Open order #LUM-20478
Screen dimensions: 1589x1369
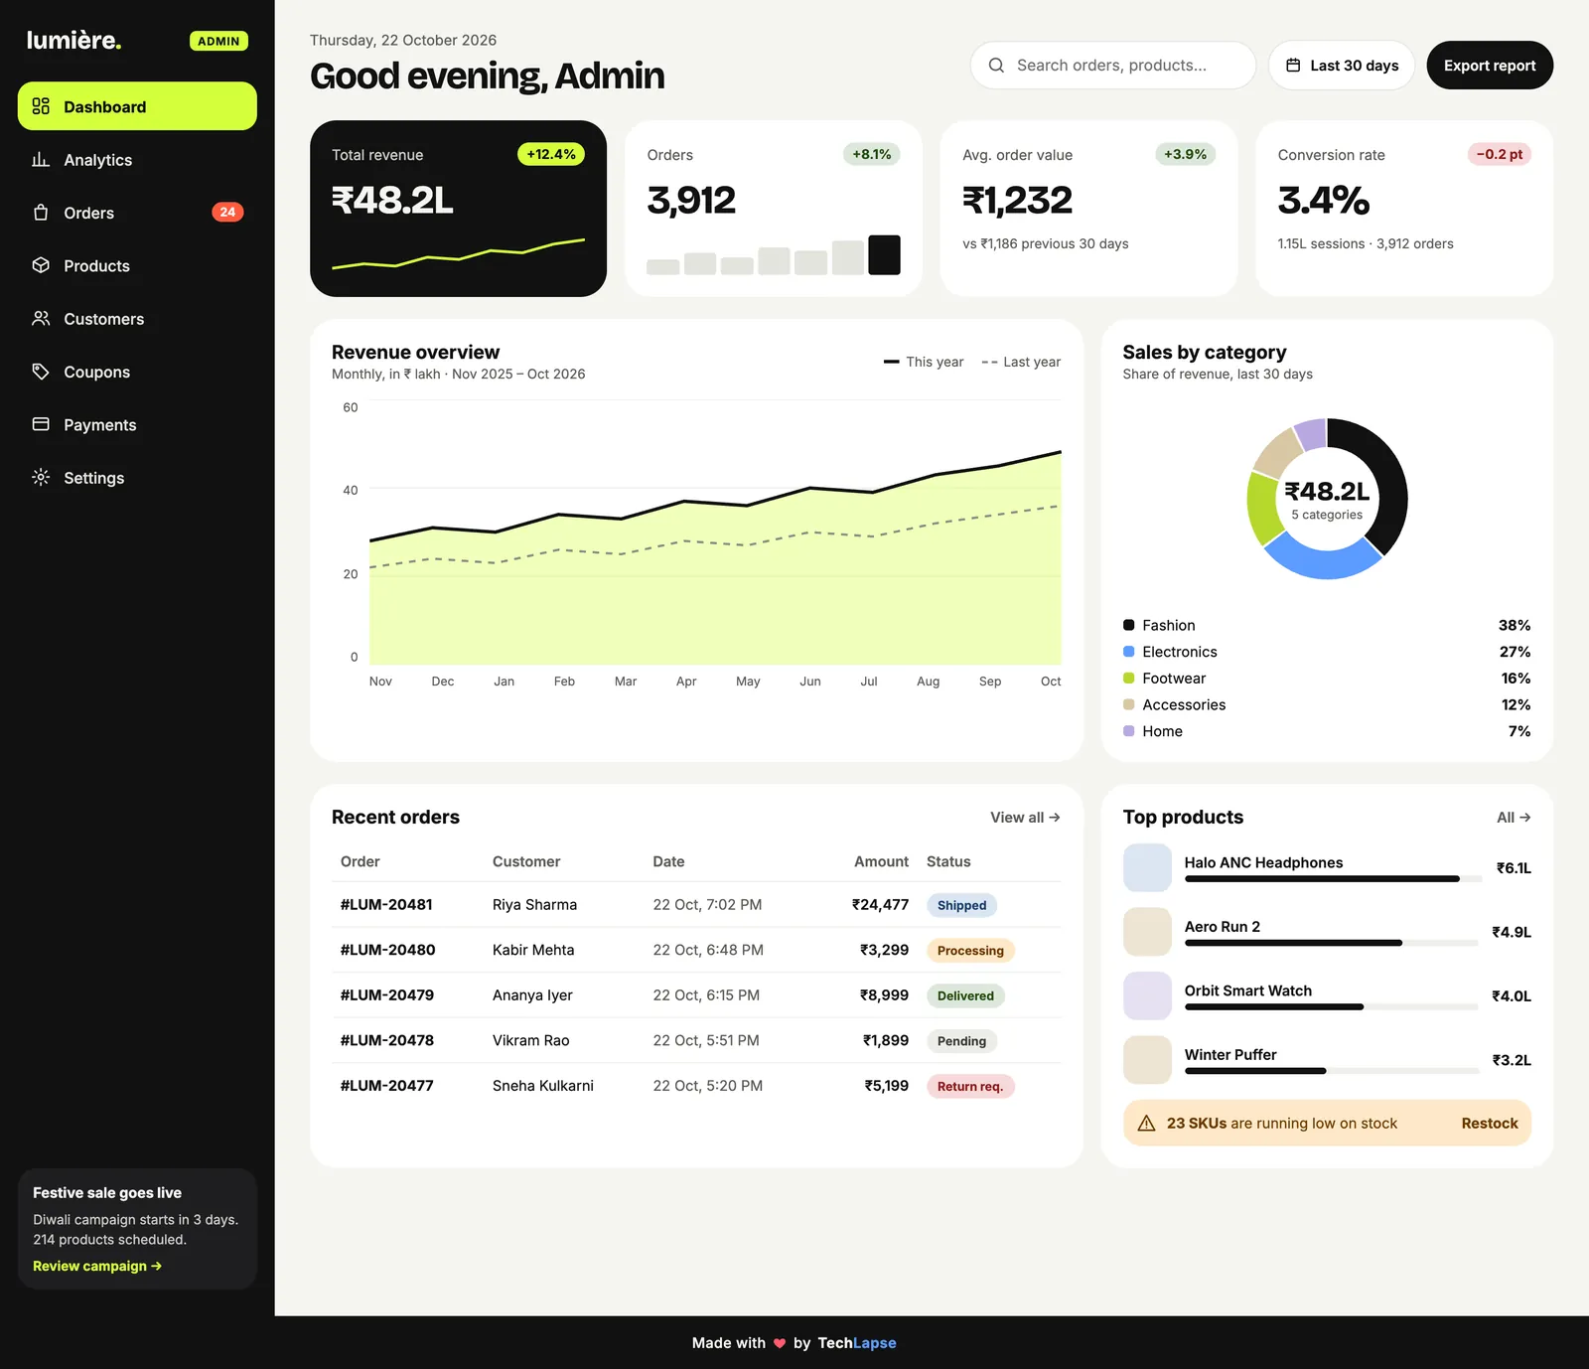386,1040
